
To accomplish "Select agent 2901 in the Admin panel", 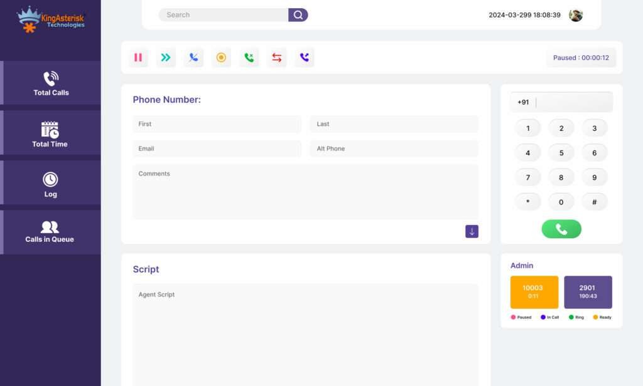I will [x=588, y=291].
